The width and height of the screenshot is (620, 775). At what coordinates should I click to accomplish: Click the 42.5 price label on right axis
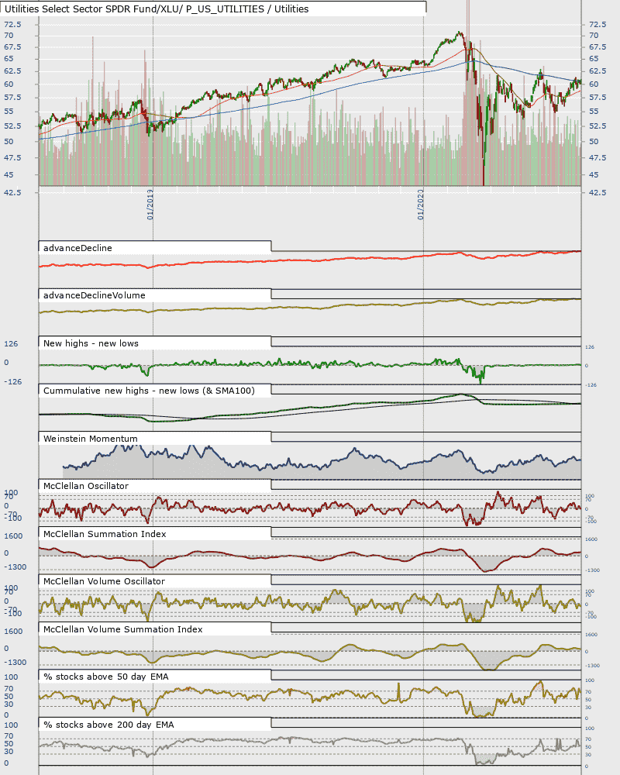click(598, 192)
